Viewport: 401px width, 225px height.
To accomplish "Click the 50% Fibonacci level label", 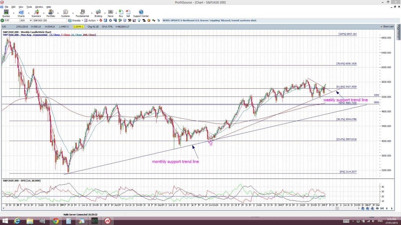I will click(347, 103).
